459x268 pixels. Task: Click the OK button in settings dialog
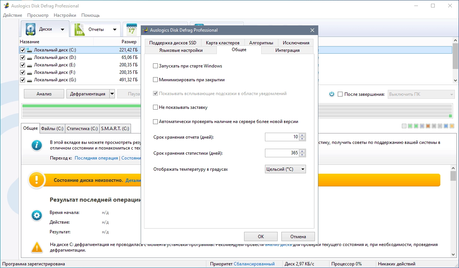coord(261,236)
